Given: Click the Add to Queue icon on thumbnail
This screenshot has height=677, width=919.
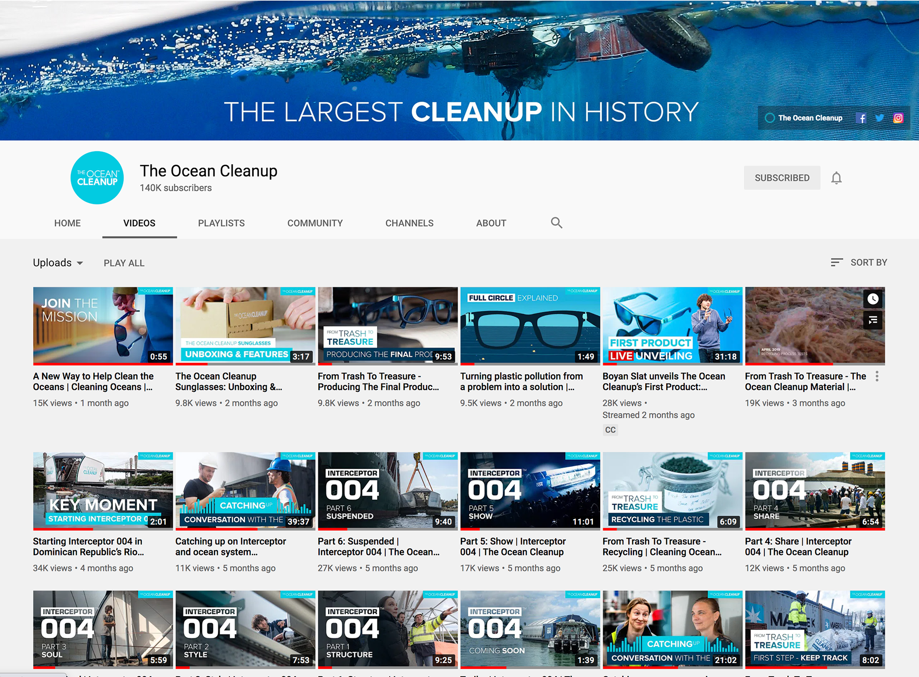Looking at the screenshot, I should pyautogui.click(x=873, y=320).
